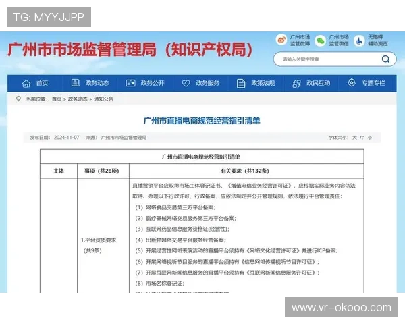This screenshot has width=405, height=324.
Task: Set font size to 大
Action: point(354,138)
